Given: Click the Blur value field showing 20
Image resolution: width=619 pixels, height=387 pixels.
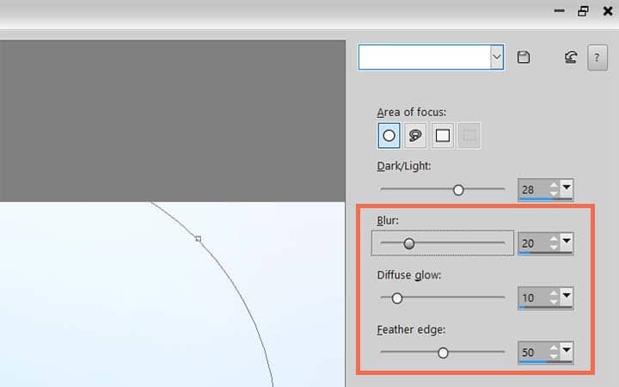Looking at the screenshot, I should 533,243.
